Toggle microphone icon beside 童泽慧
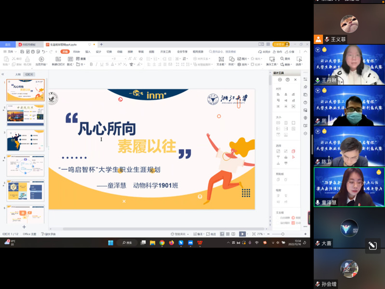Image resolution: width=385 pixels, height=289 pixels. (x=318, y=202)
